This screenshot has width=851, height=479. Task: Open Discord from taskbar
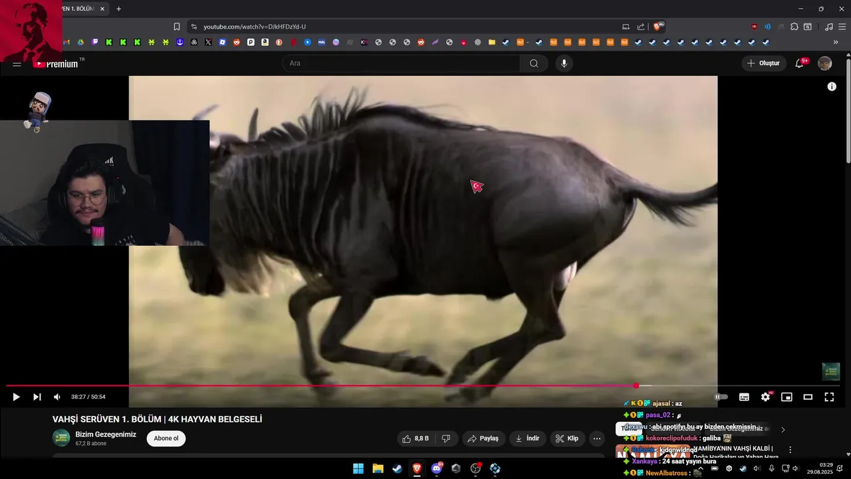[x=437, y=468]
